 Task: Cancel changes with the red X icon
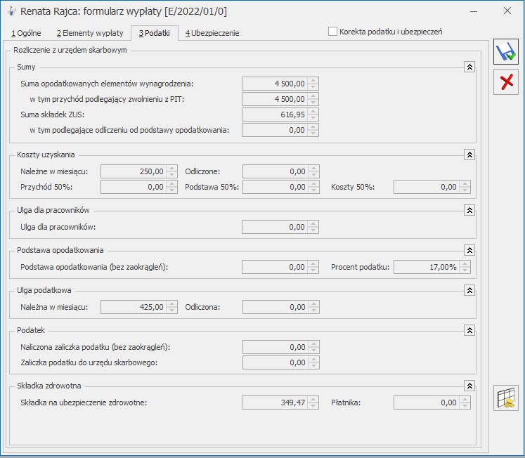tap(505, 82)
